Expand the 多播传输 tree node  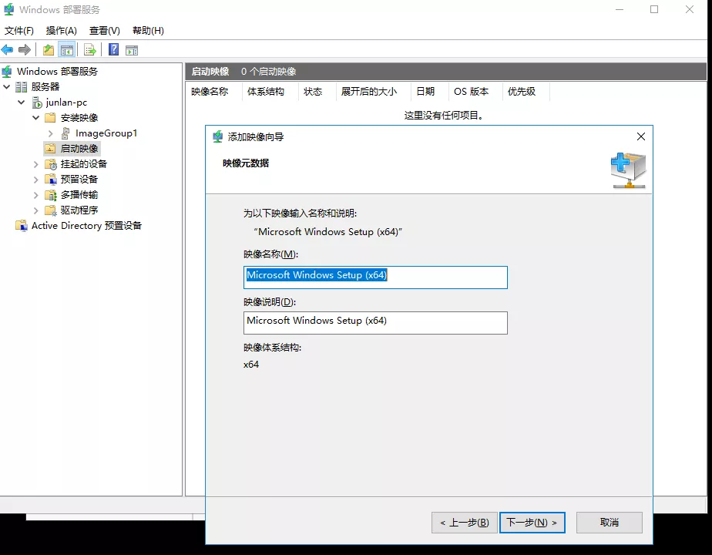pyautogui.click(x=36, y=195)
